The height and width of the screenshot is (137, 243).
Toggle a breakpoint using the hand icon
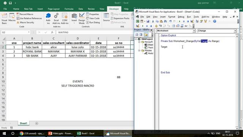[x=156, y=26]
